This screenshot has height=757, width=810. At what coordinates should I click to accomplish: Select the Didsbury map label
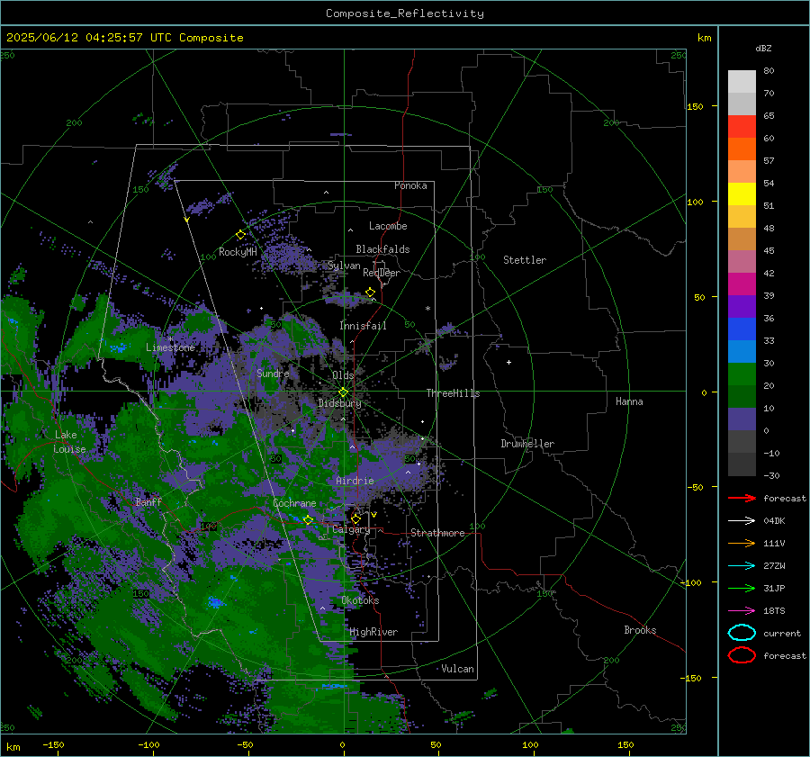click(339, 403)
